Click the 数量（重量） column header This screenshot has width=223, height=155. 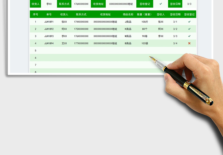(x=144, y=14)
